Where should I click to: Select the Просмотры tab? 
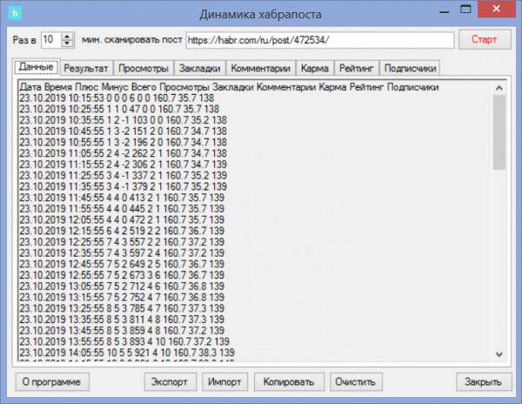click(x=144, y=67)
